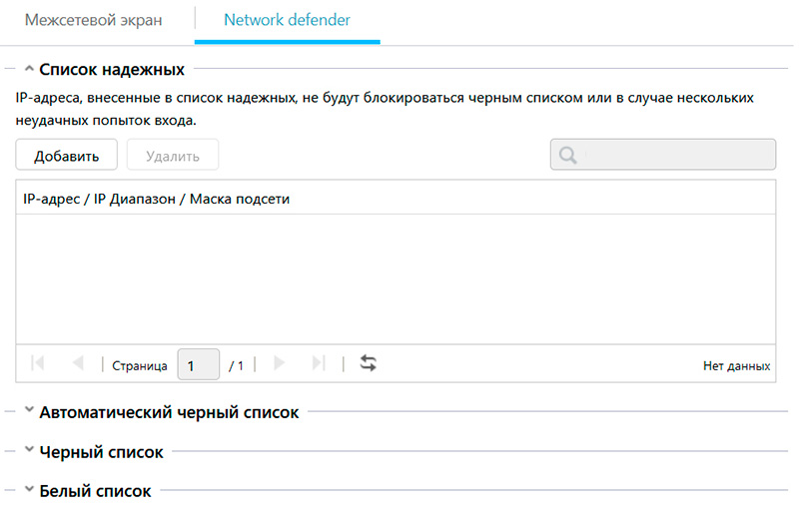Focus the search input field
This screenshot has height=514, width=799.
coord(675,156)
